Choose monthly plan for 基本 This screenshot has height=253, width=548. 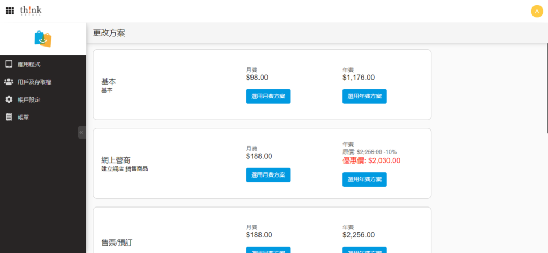(268, 96)
